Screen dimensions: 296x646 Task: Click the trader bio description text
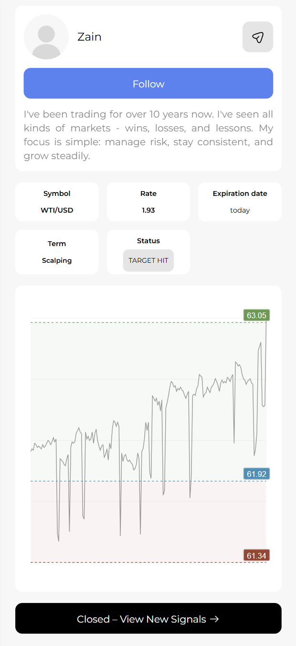tap(148, 135)
